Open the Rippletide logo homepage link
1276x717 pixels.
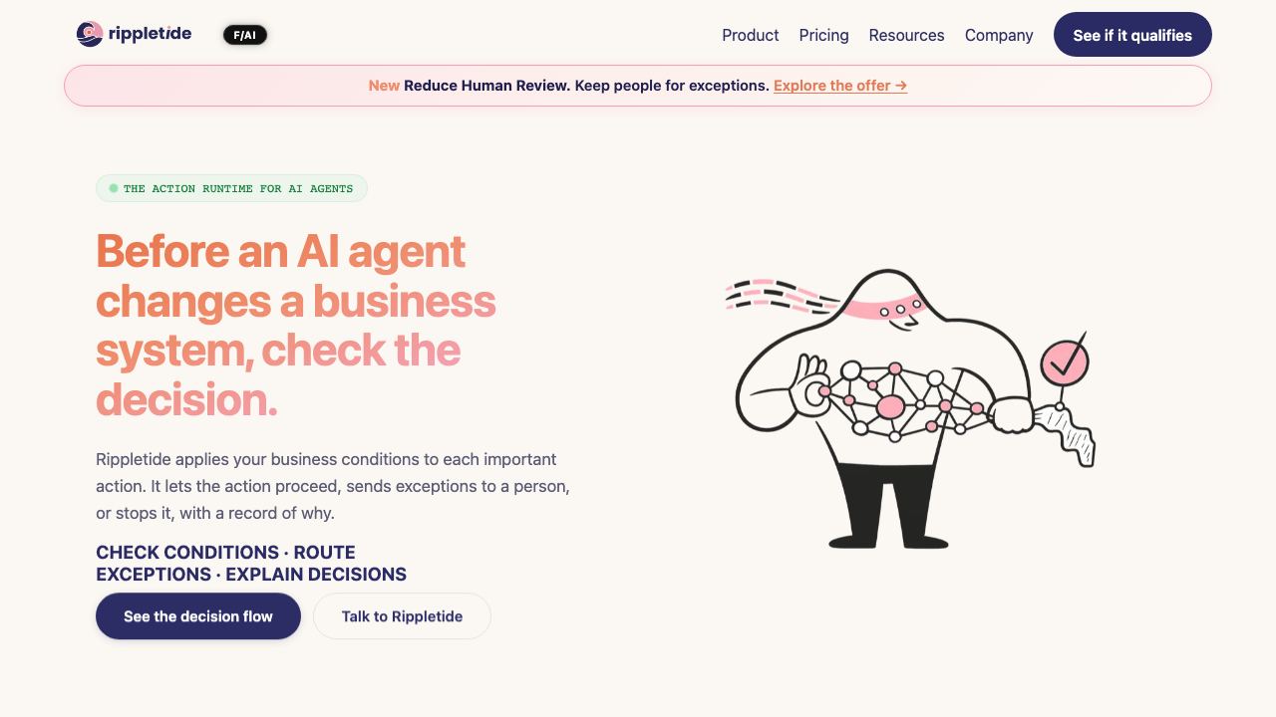(134, 34)
